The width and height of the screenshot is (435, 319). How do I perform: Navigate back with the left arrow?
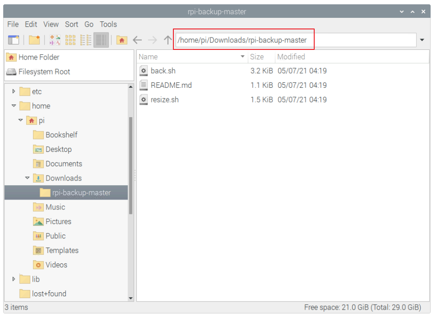(137, 40)
